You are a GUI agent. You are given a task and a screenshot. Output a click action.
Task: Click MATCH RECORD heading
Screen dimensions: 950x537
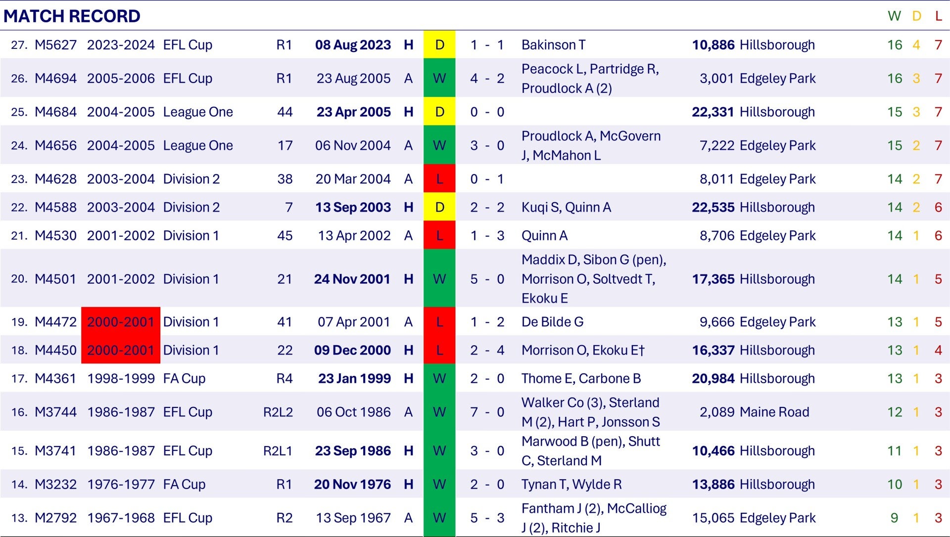72,16
